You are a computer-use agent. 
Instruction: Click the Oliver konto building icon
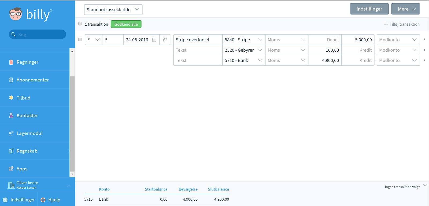pyautogui.click(x=11, y=185)
